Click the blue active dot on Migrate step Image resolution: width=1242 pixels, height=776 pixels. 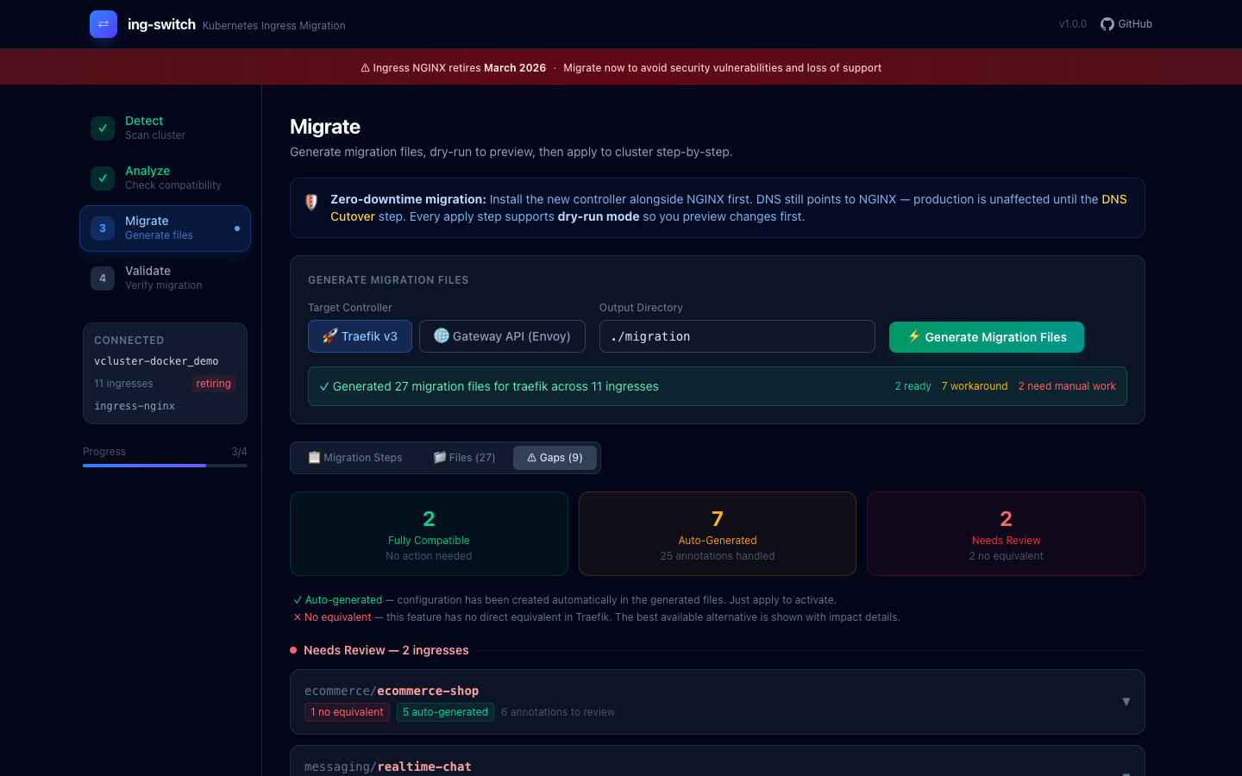tap(237, 228)
